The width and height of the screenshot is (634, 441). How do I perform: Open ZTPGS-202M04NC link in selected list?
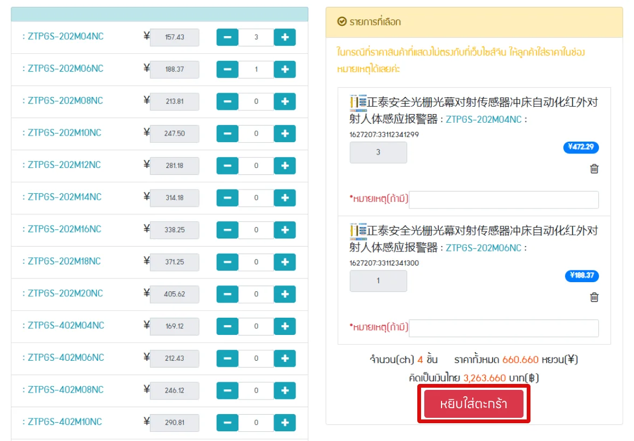484,120
